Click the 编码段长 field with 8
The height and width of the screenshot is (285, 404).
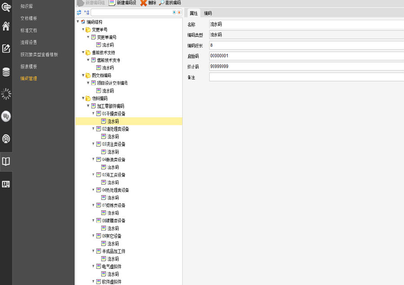click(307, 45)
